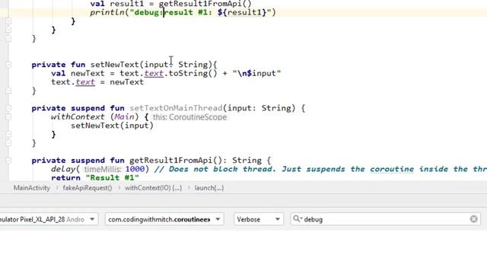Fold the withContext (Main) block
This screenshot has width=487, height=274.
(x=8, y=116)
